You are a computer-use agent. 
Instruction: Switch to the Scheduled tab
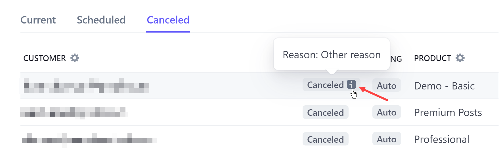pyautogui.click(x=101, y=20)
